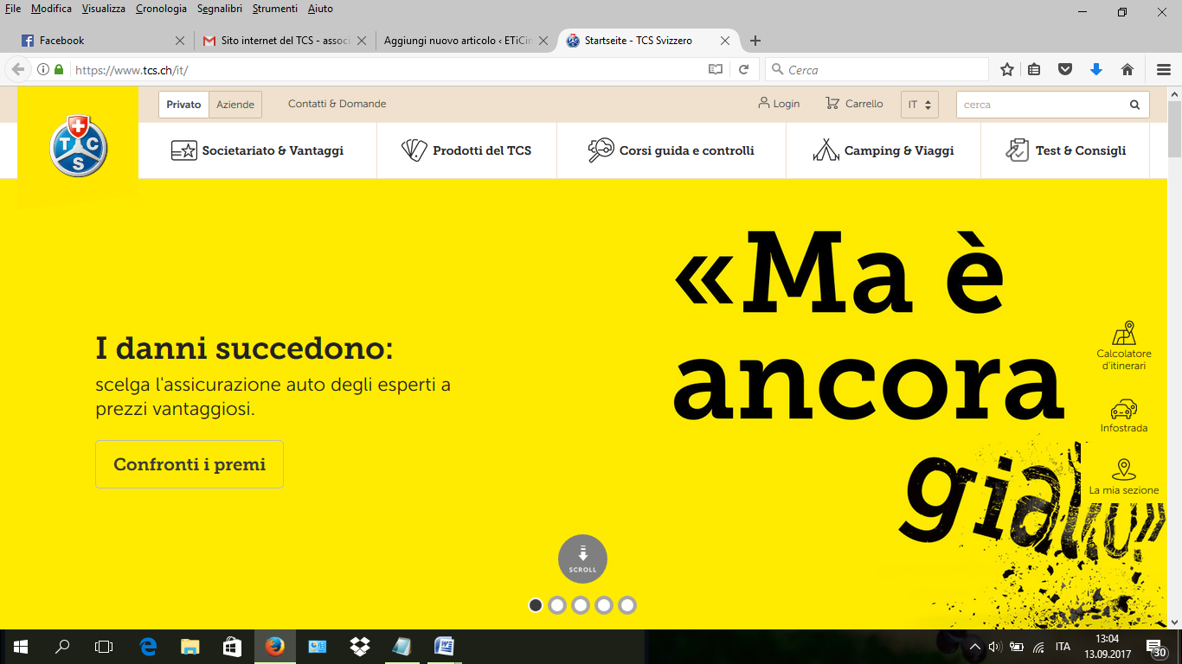Open the Segnalibri menu
The width and height of the screenshot is (1182, 664).
point(220,9)
